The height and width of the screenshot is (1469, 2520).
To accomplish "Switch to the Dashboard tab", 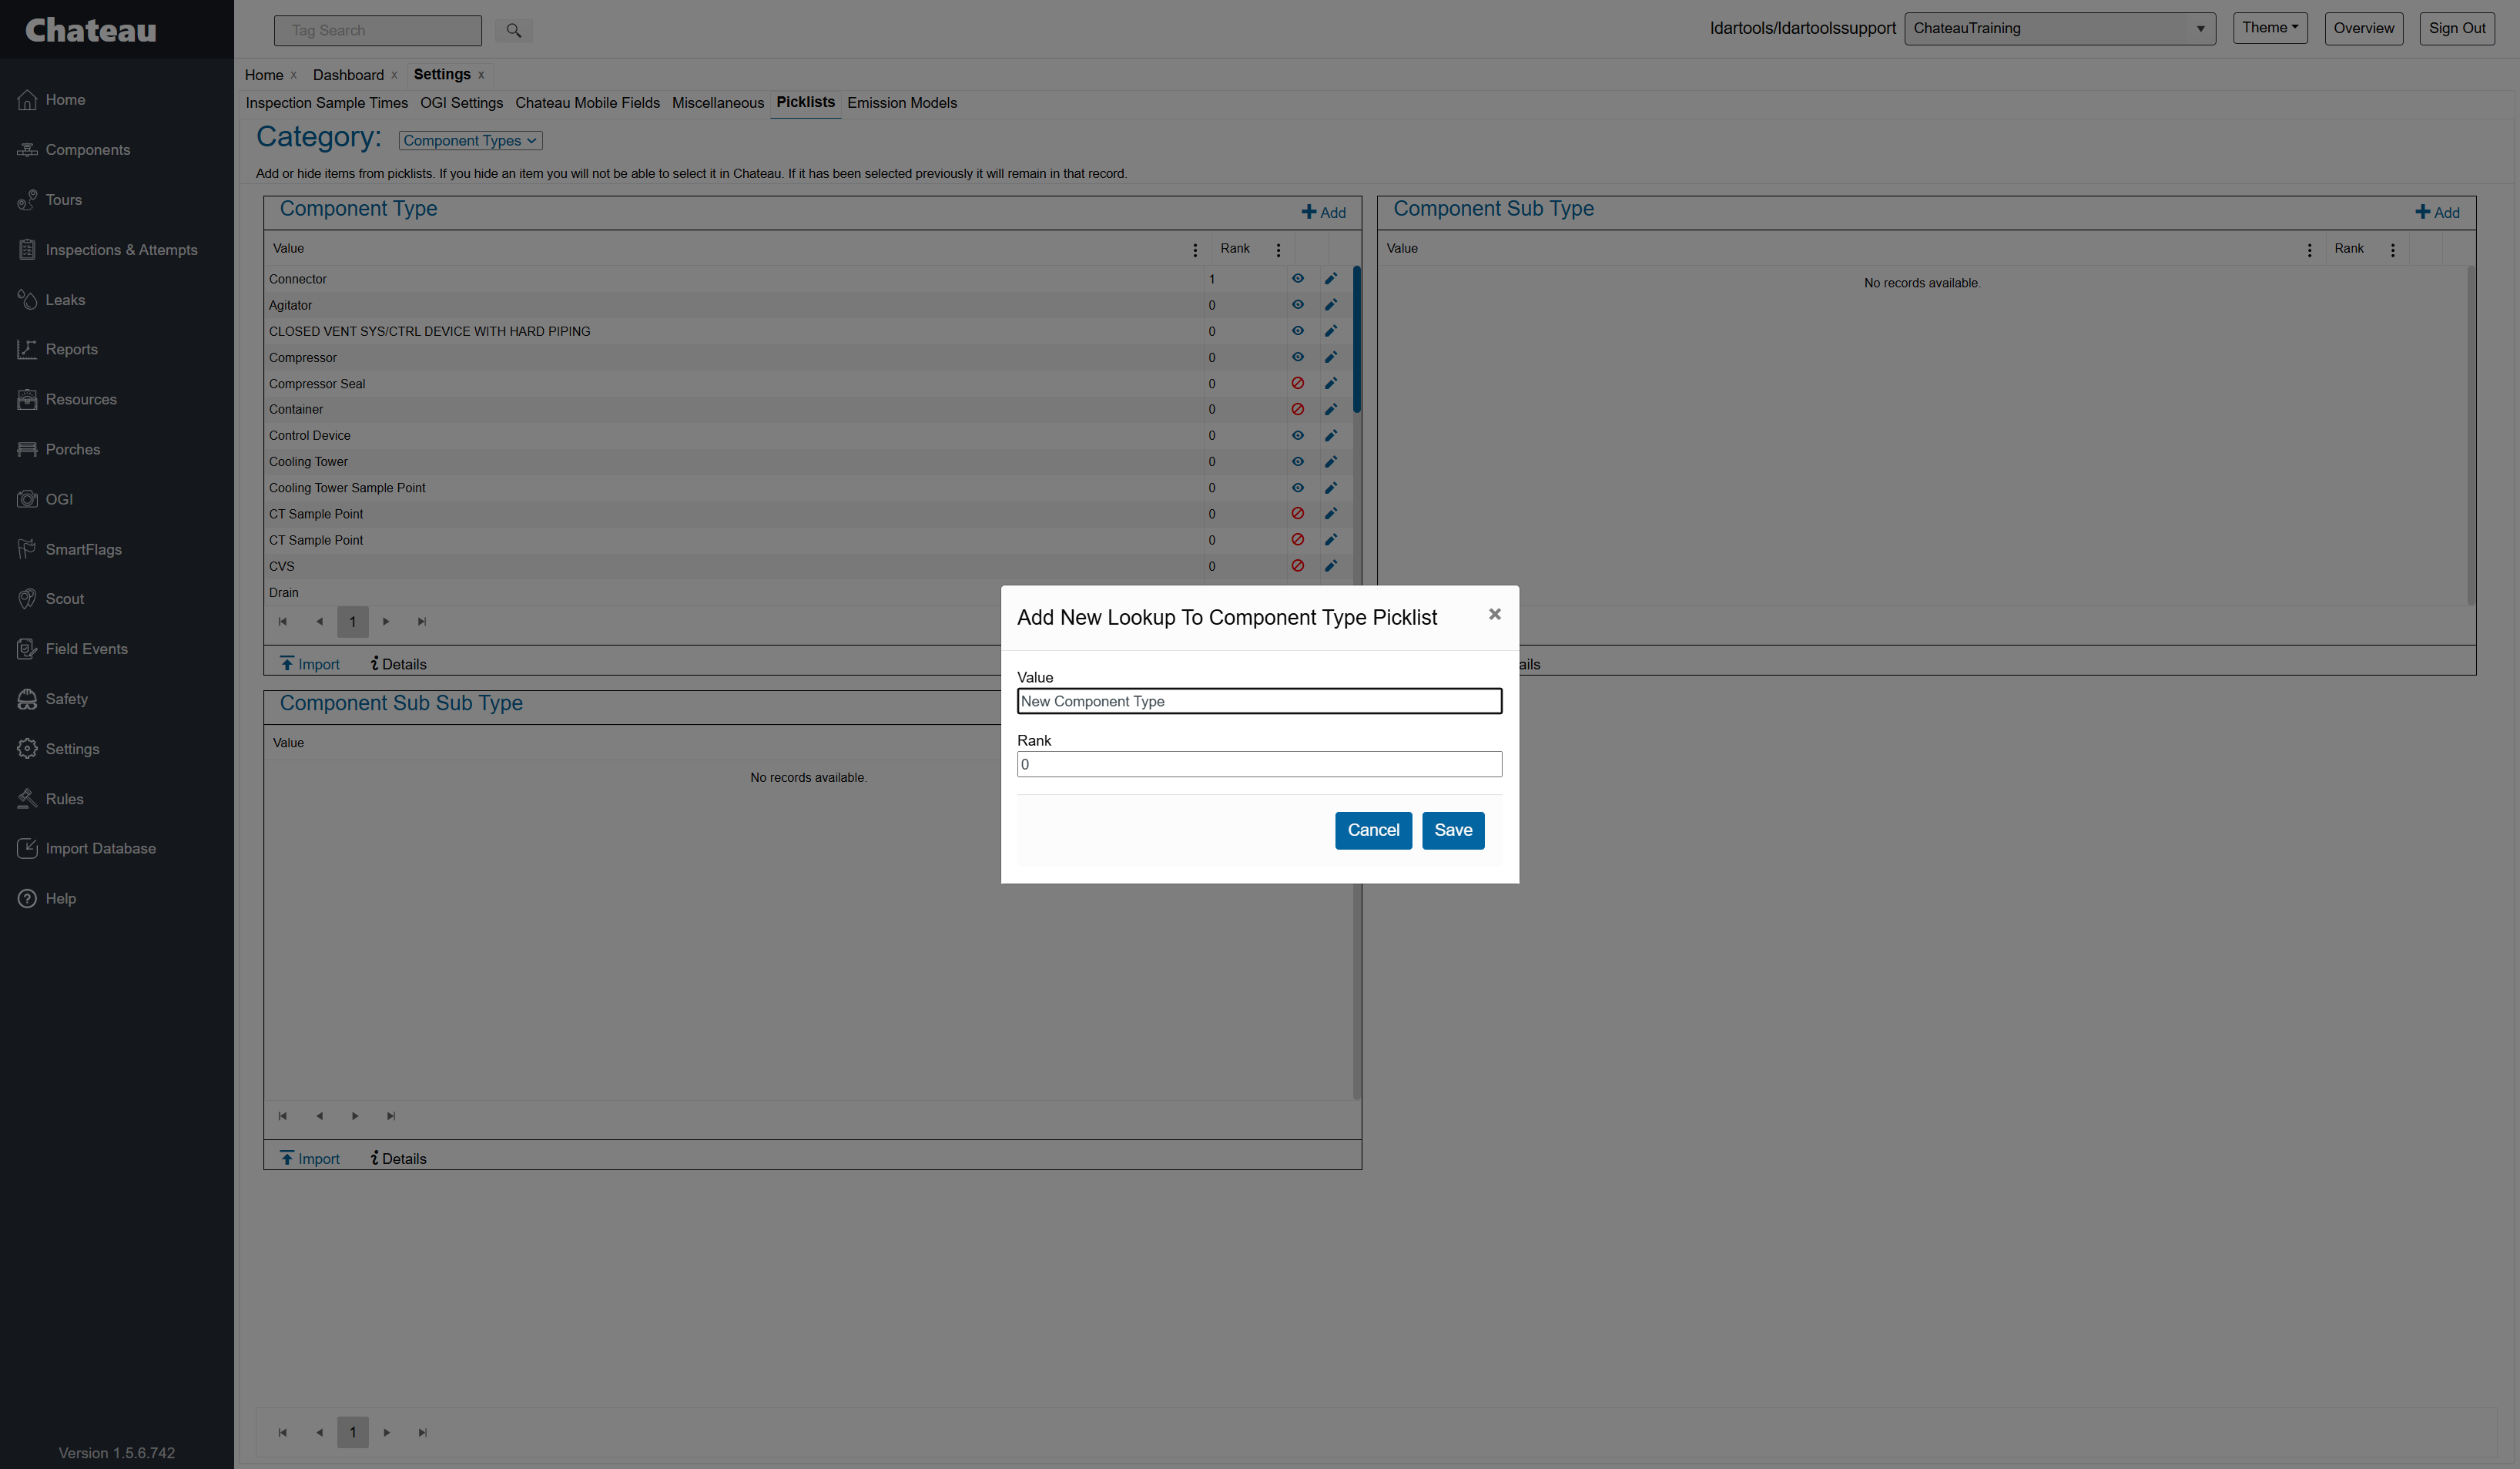I will [348, 75].
